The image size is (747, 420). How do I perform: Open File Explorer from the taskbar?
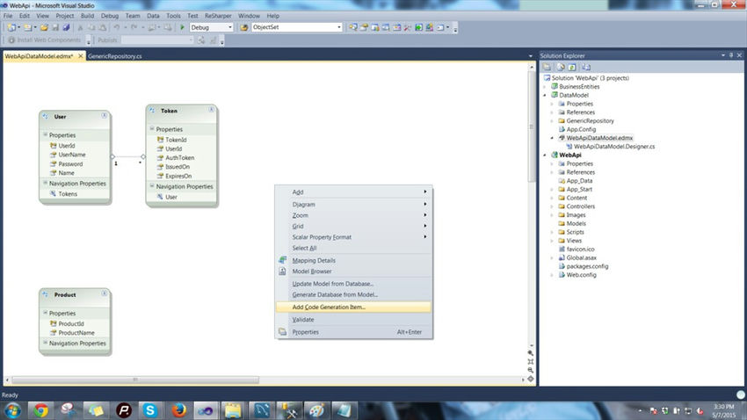233,410
